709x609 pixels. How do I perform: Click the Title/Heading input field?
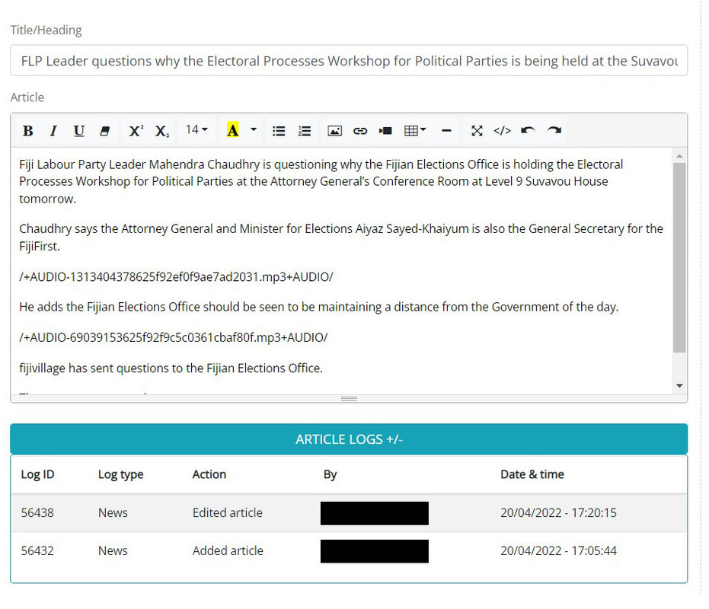click(349, 61)
